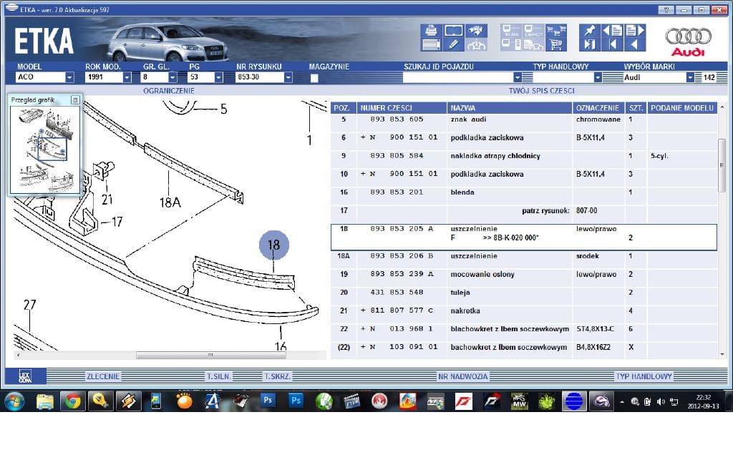733x465 pixels.
Task: Go to next page document icon
Action: [x=635, y=31]
